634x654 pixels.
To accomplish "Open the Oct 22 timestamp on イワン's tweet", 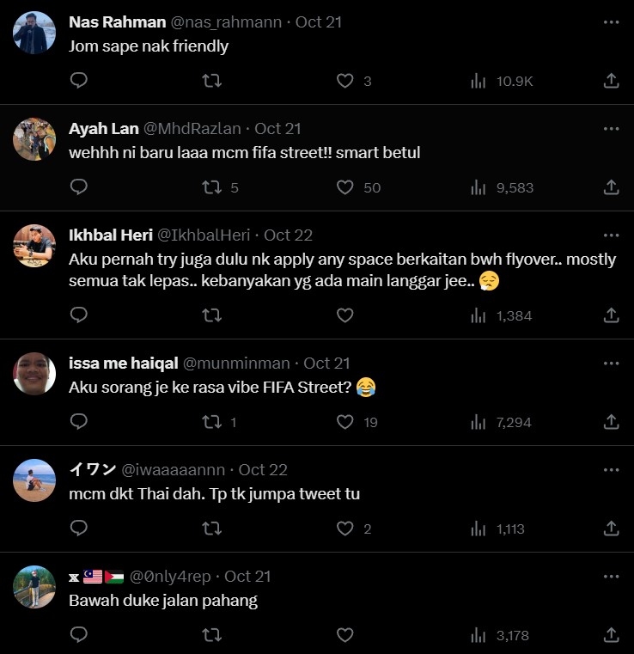I will click(x=263, y=470).
